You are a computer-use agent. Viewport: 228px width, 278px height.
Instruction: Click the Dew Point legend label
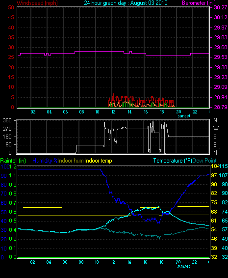[x=204, y=161]
